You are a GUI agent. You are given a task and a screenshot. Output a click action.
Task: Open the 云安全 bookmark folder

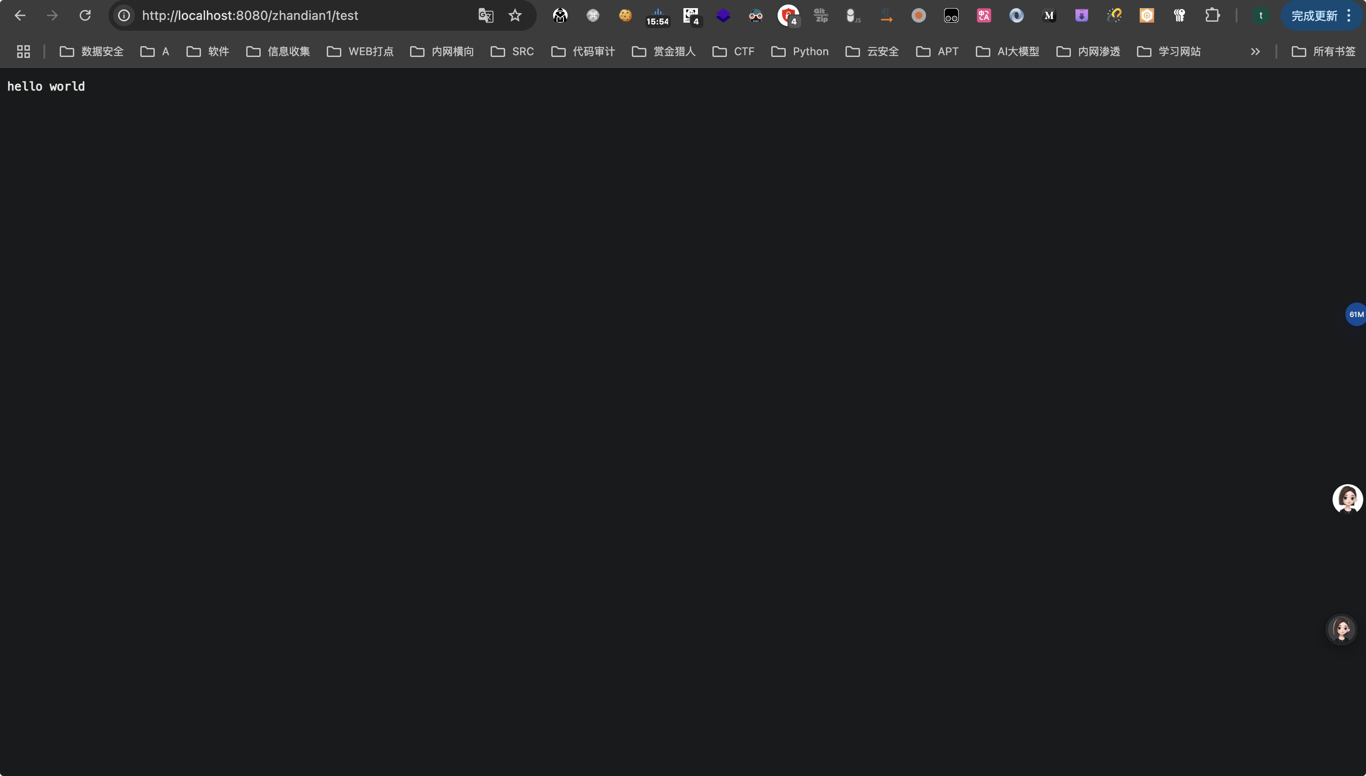point(872,52)
